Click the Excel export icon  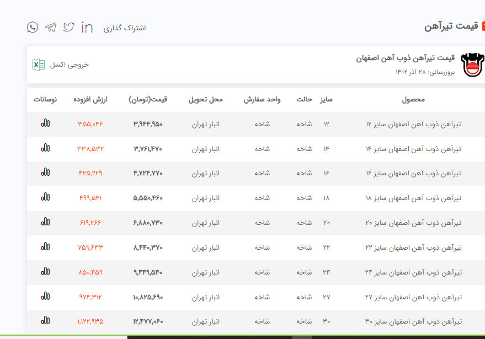click(38, 64)
